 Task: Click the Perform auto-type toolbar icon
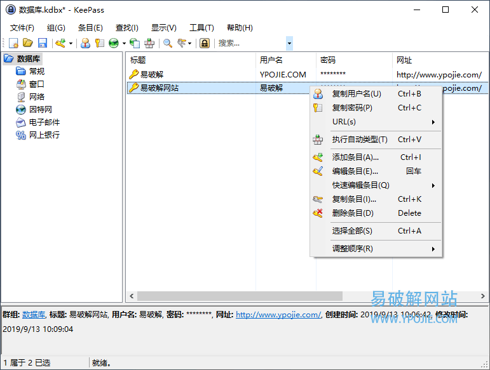coord(149,43)
